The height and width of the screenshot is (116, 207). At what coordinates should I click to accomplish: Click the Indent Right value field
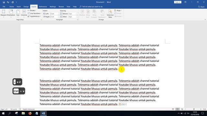pos(54,17)
